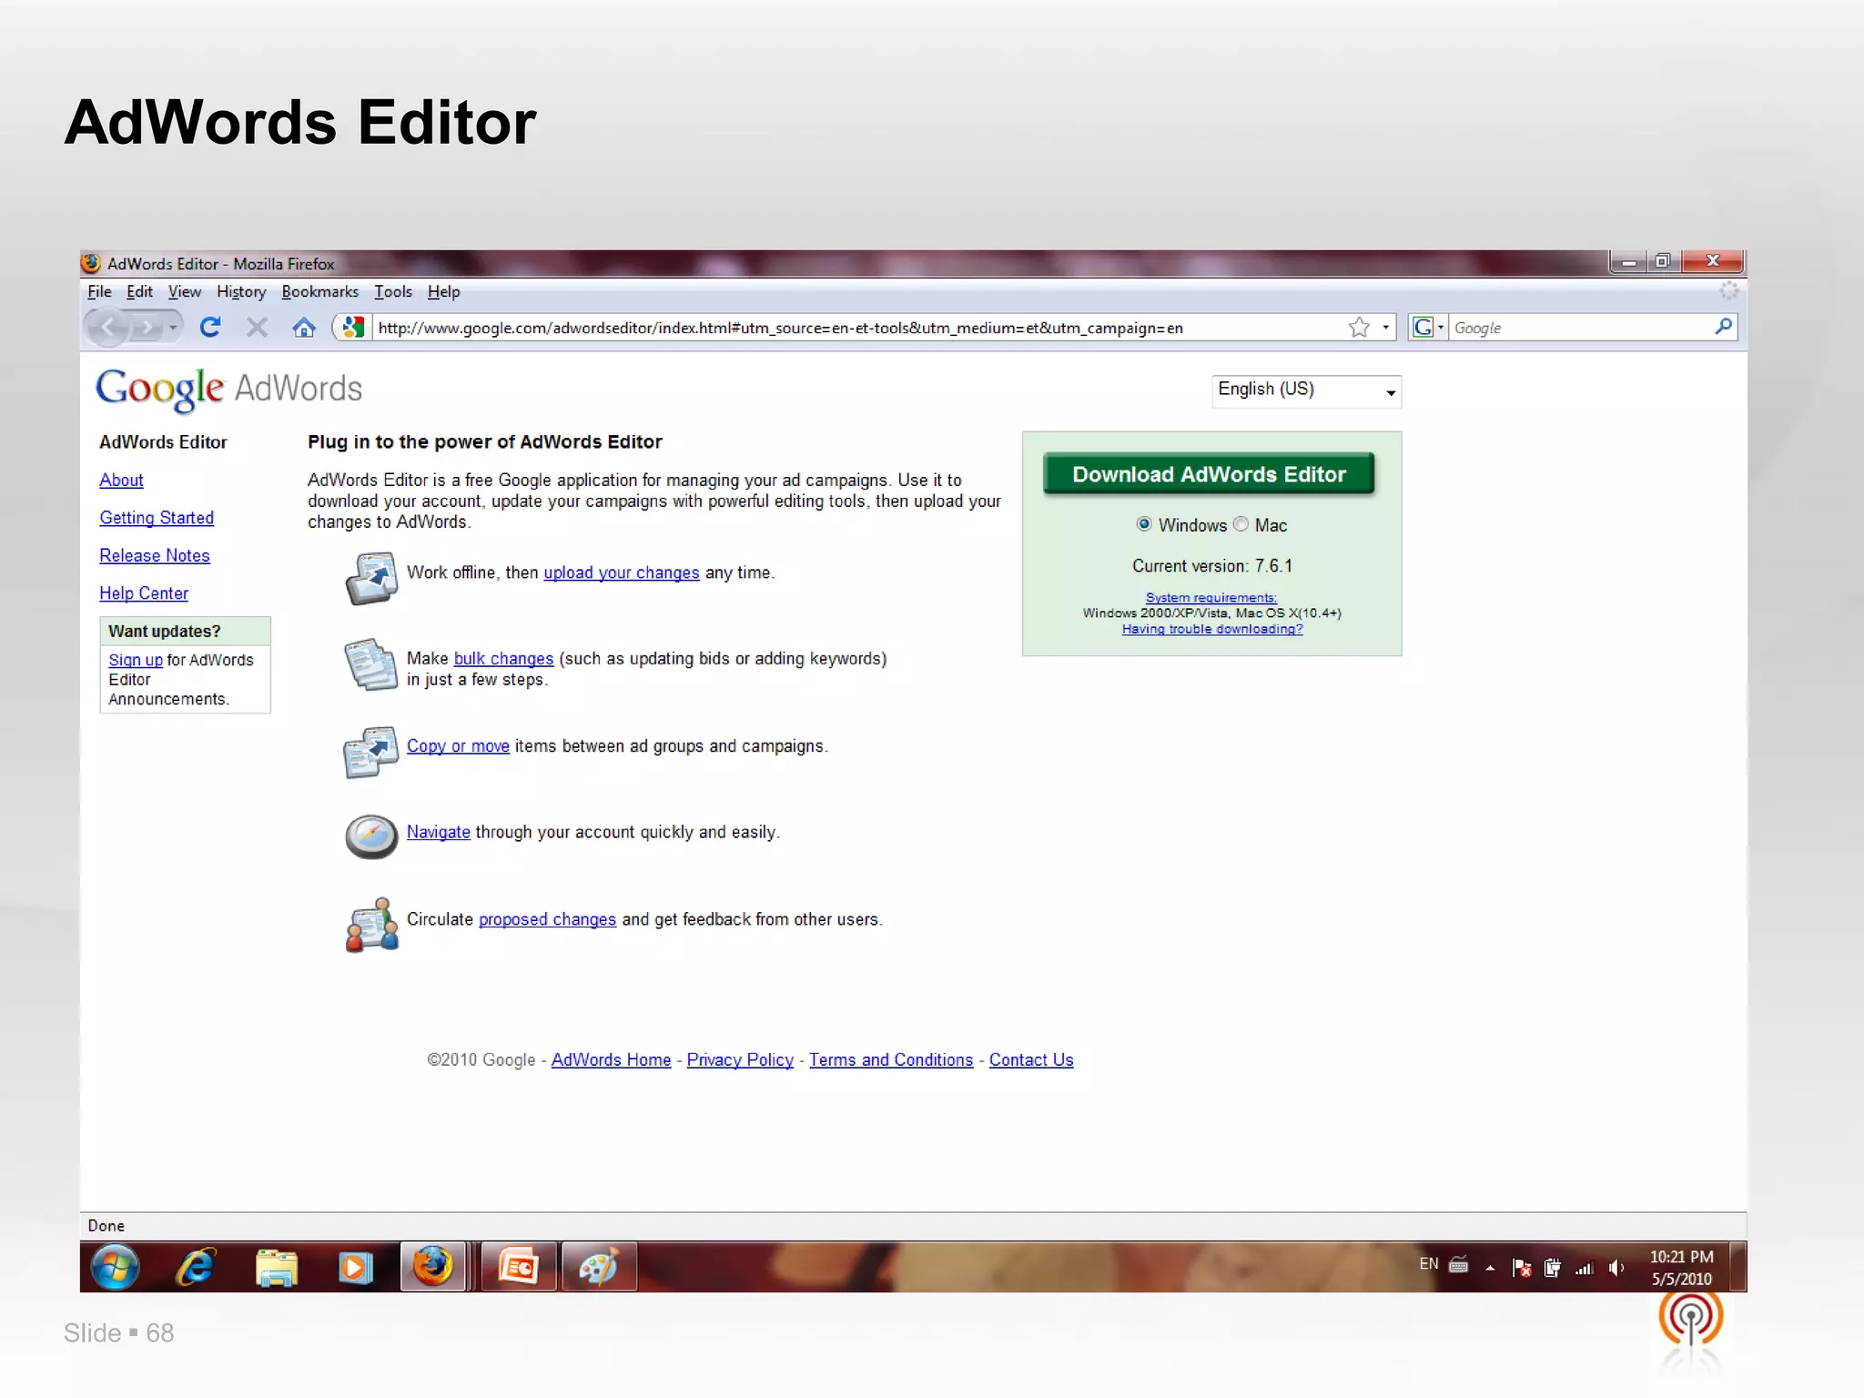Follow the upload your changes link
Viewport: 1864px width, 1398px height.
pyautogui.click(x=622, y=572)
